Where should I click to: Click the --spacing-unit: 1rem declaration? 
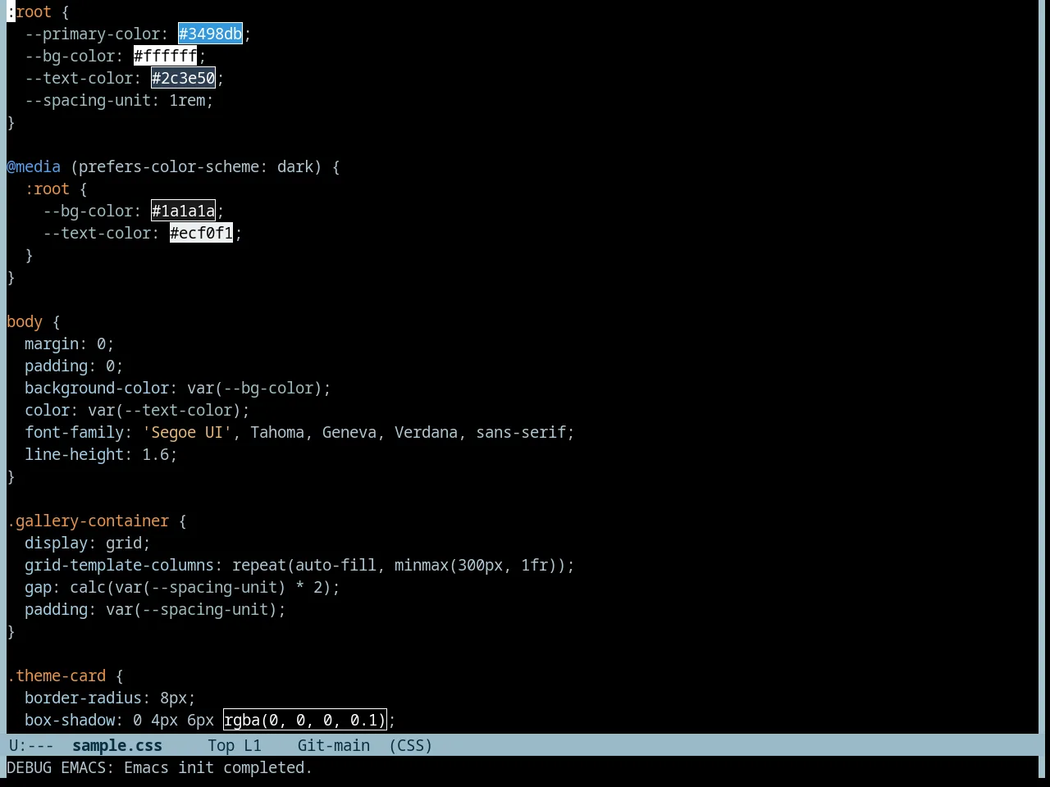[x=119, y=100]
